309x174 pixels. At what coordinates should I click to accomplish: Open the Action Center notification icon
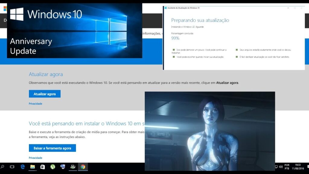(308, 167)
